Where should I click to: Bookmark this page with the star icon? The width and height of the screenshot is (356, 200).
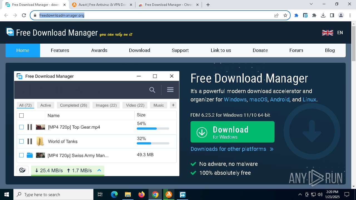coord(285,16)
